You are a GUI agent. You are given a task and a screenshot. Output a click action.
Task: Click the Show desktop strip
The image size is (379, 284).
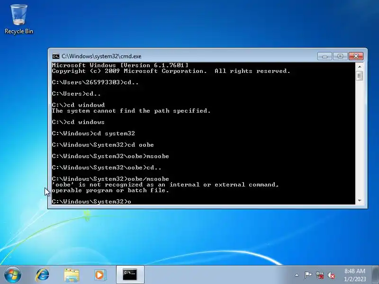[x=375, y=275]
